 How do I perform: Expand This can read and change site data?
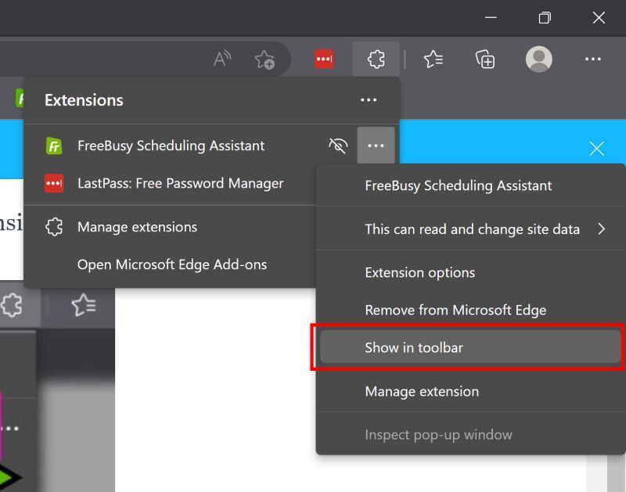tap(470, 229)
